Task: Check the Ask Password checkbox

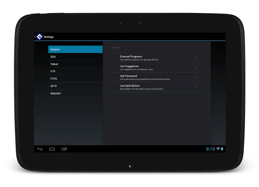Action: pyautogui.click(x=196, y=77)
